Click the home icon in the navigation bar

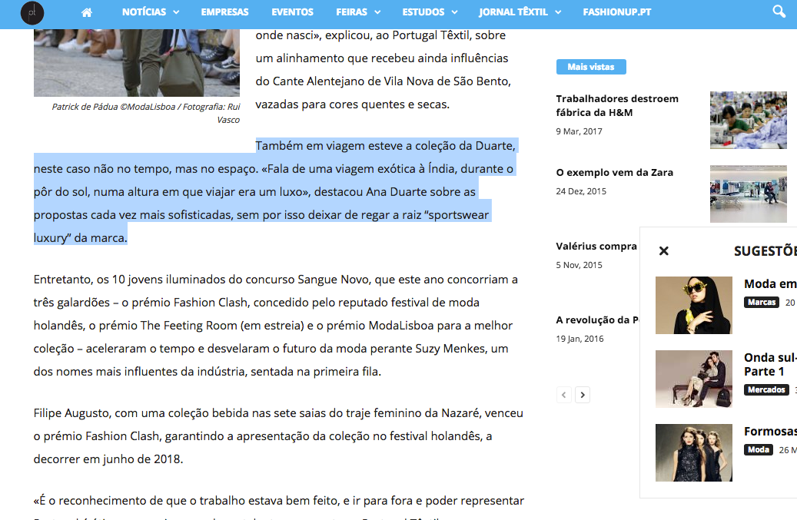(87, 12)
